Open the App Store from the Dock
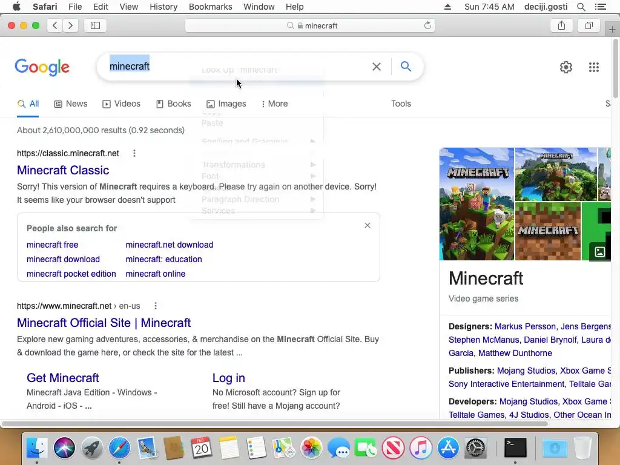The width and height of the screenshot is (620, 465). [448, 448]
